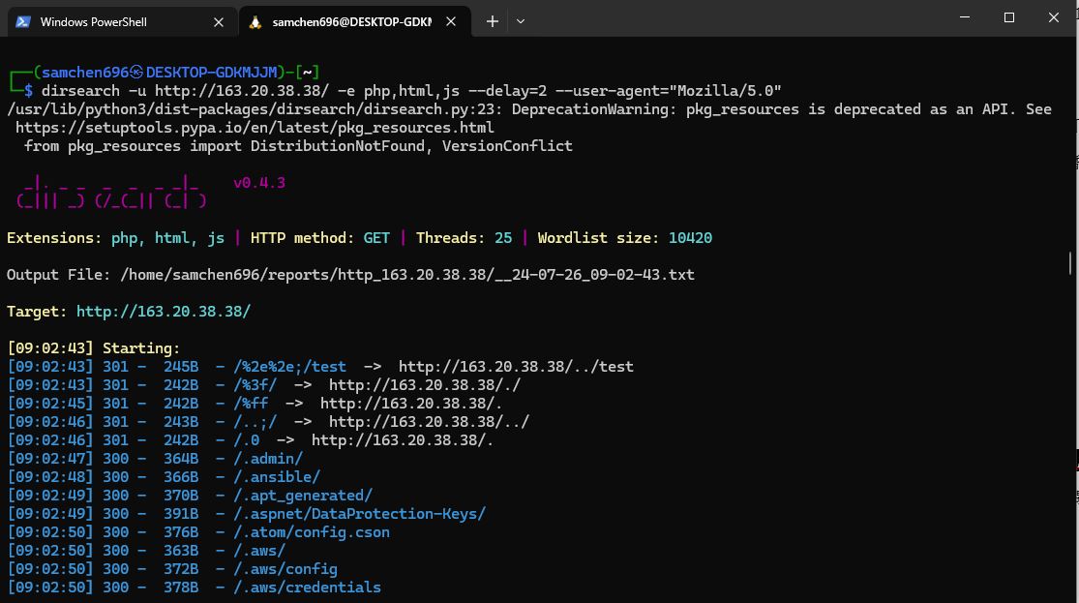Click the /.aws/ result entry
1079x603 pixels.
coord(259,551)
